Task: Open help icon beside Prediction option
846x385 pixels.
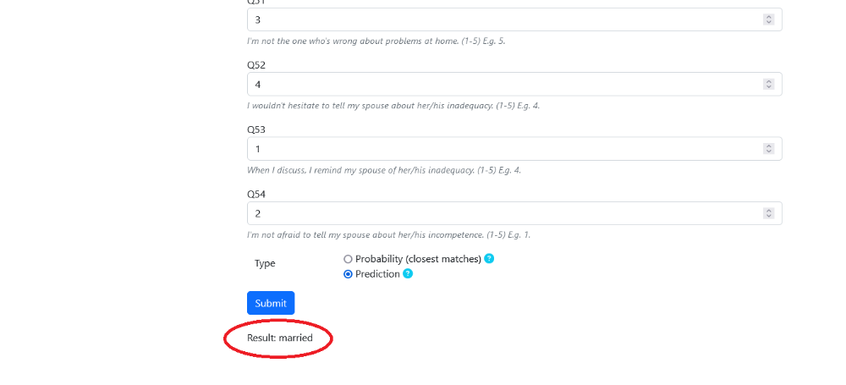Action: click(408, 274)
